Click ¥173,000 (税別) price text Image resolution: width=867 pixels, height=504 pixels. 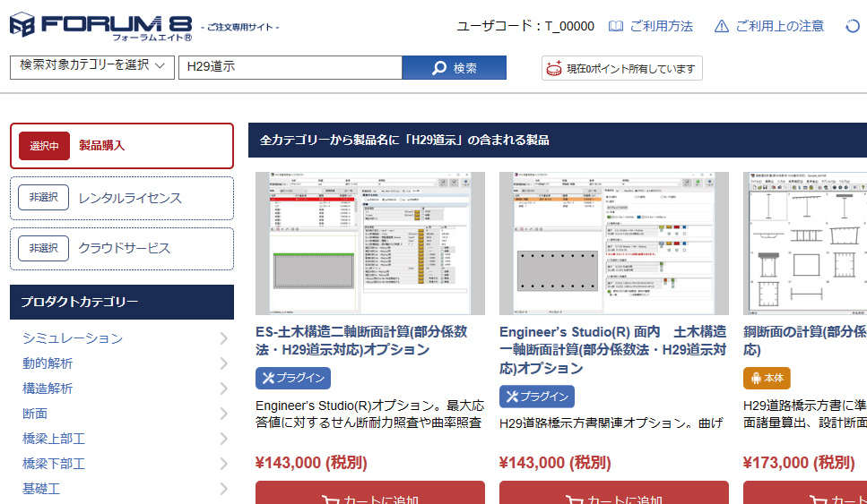[799, 463]
